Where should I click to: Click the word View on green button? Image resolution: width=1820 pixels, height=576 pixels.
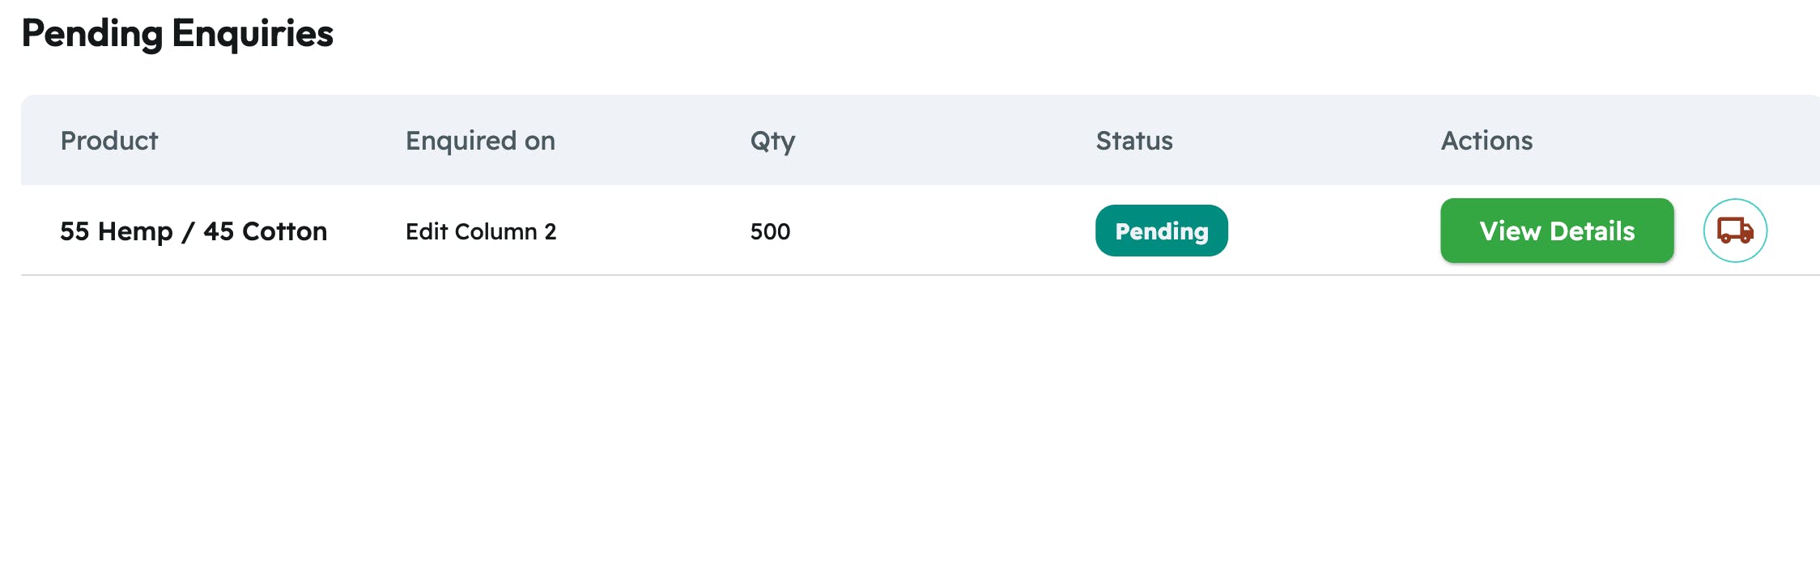(x=1510, y=231)
